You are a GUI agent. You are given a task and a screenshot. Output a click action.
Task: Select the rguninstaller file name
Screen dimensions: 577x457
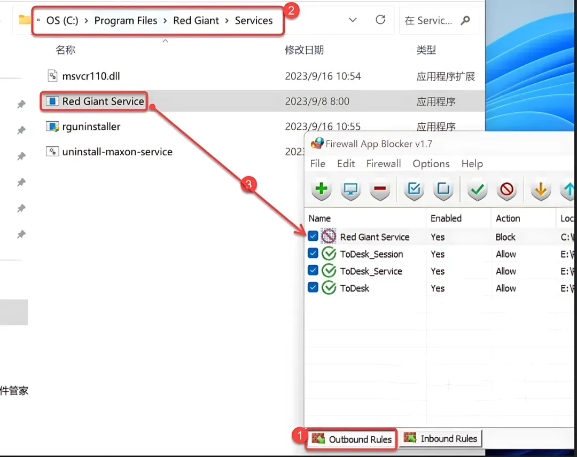(x=91, y=127)
